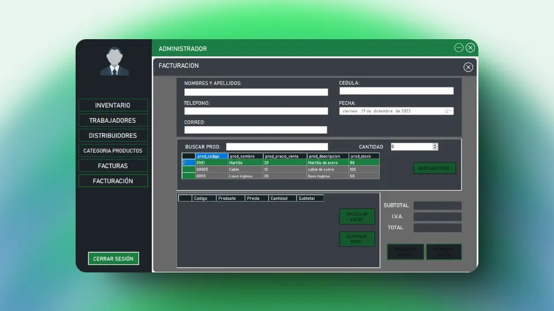Screen dimensions: 554x311
Task: Open the FACTURAS section
Action: tap(113, 166)
